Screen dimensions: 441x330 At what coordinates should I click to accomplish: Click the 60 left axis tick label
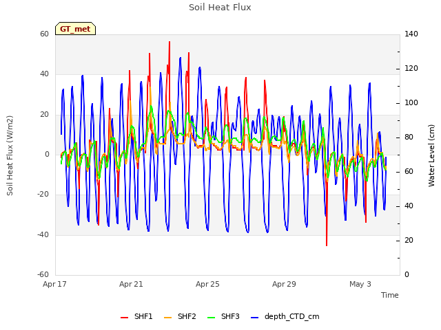coord(44,34)
